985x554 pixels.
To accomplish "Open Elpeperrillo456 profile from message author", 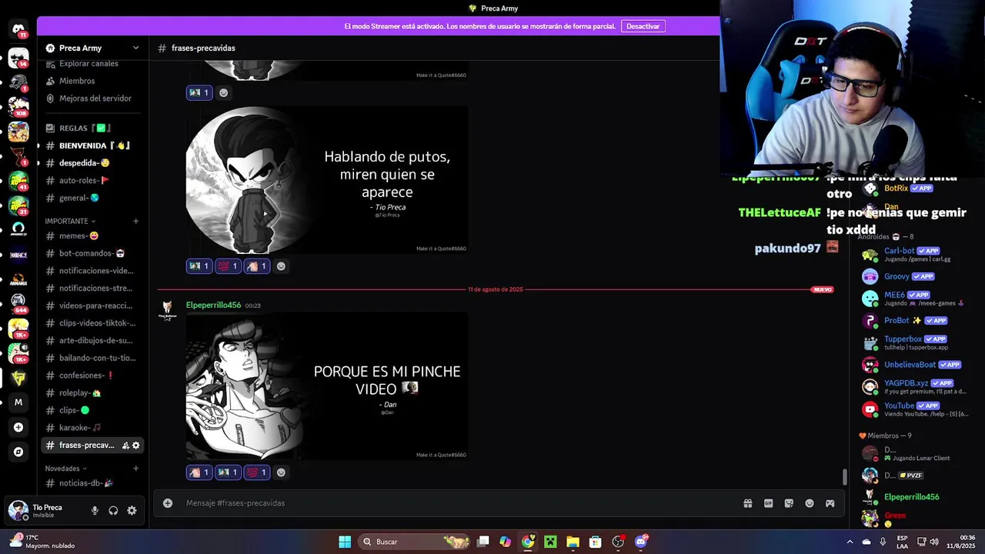I will click(x=213, y=305).
